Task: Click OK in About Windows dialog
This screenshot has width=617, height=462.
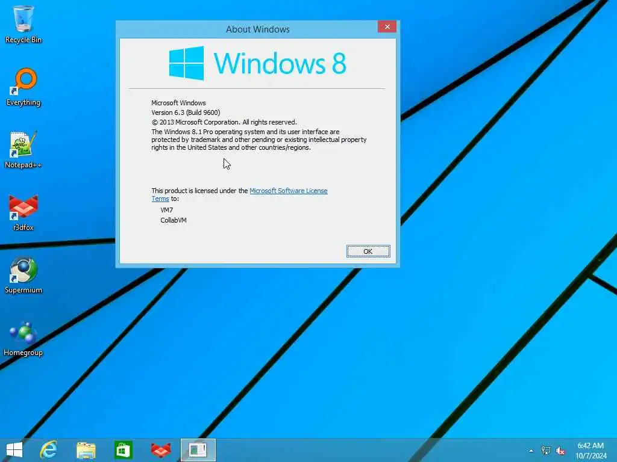Action: [368, 251]
